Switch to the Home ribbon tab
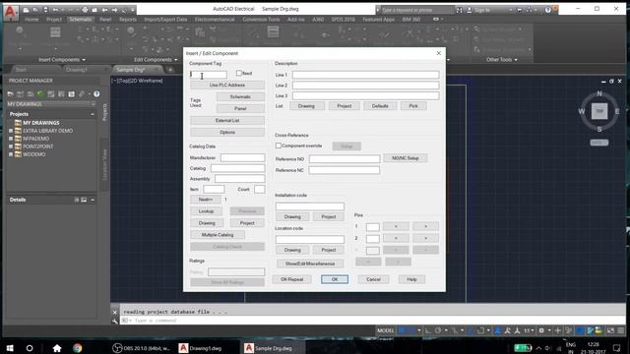 pos(31,20)
